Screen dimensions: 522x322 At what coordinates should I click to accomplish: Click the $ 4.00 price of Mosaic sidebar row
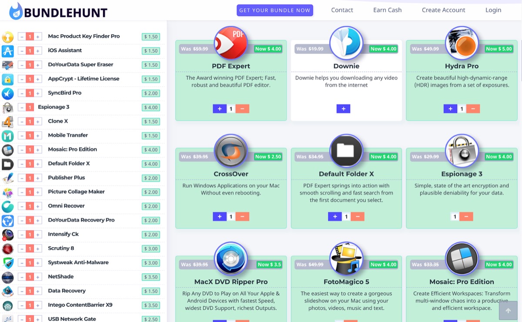point(151,150)
